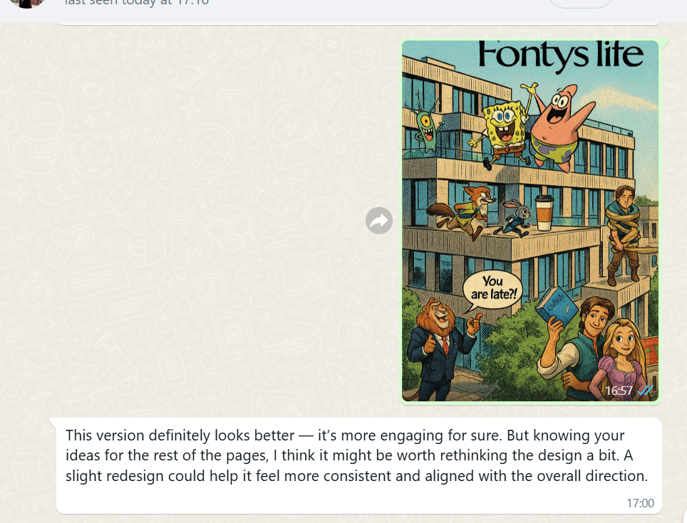
Task: Click the pill-shaped button in chat header
Action: point(580,3)
